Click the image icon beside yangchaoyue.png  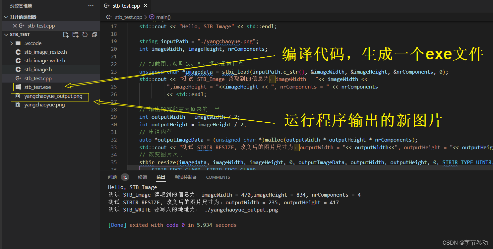click(x=18, y=105)
